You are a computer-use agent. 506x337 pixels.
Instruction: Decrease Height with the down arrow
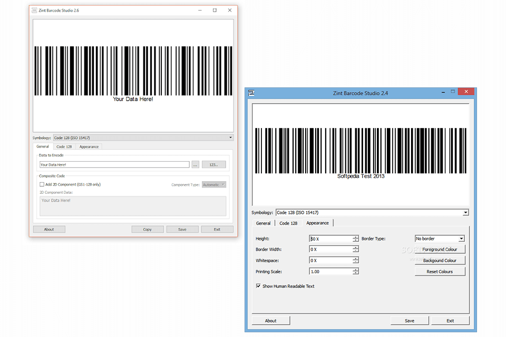pyautogui.click(x=356, y=241)
